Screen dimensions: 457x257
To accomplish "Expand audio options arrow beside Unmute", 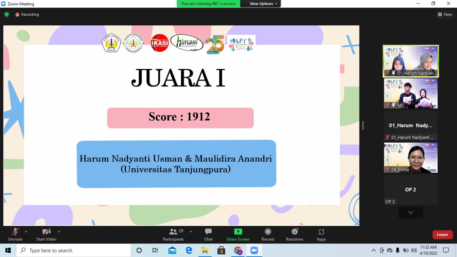I will click(26, 232).
